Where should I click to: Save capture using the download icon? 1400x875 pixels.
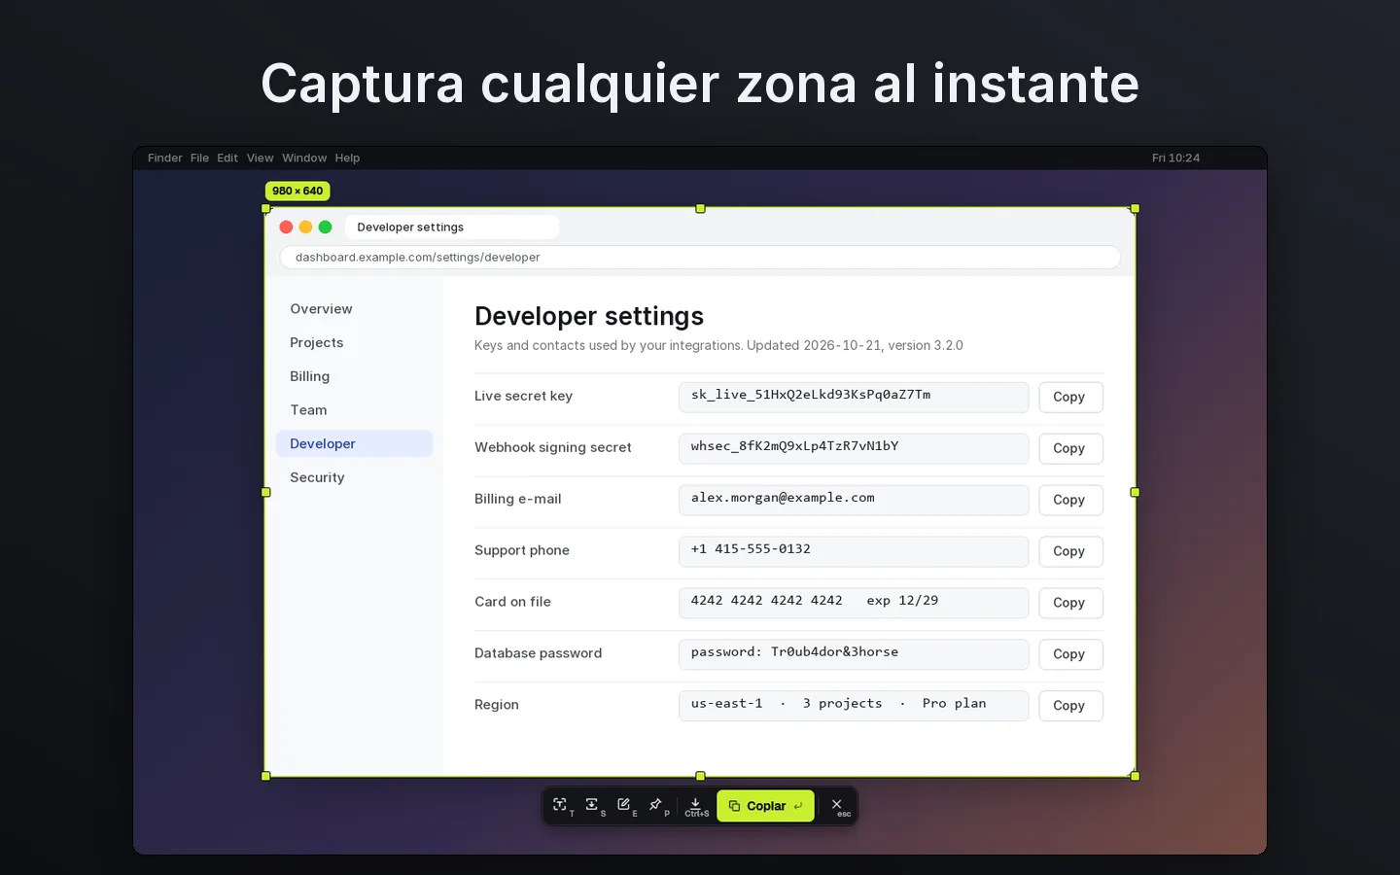[696, 806]
